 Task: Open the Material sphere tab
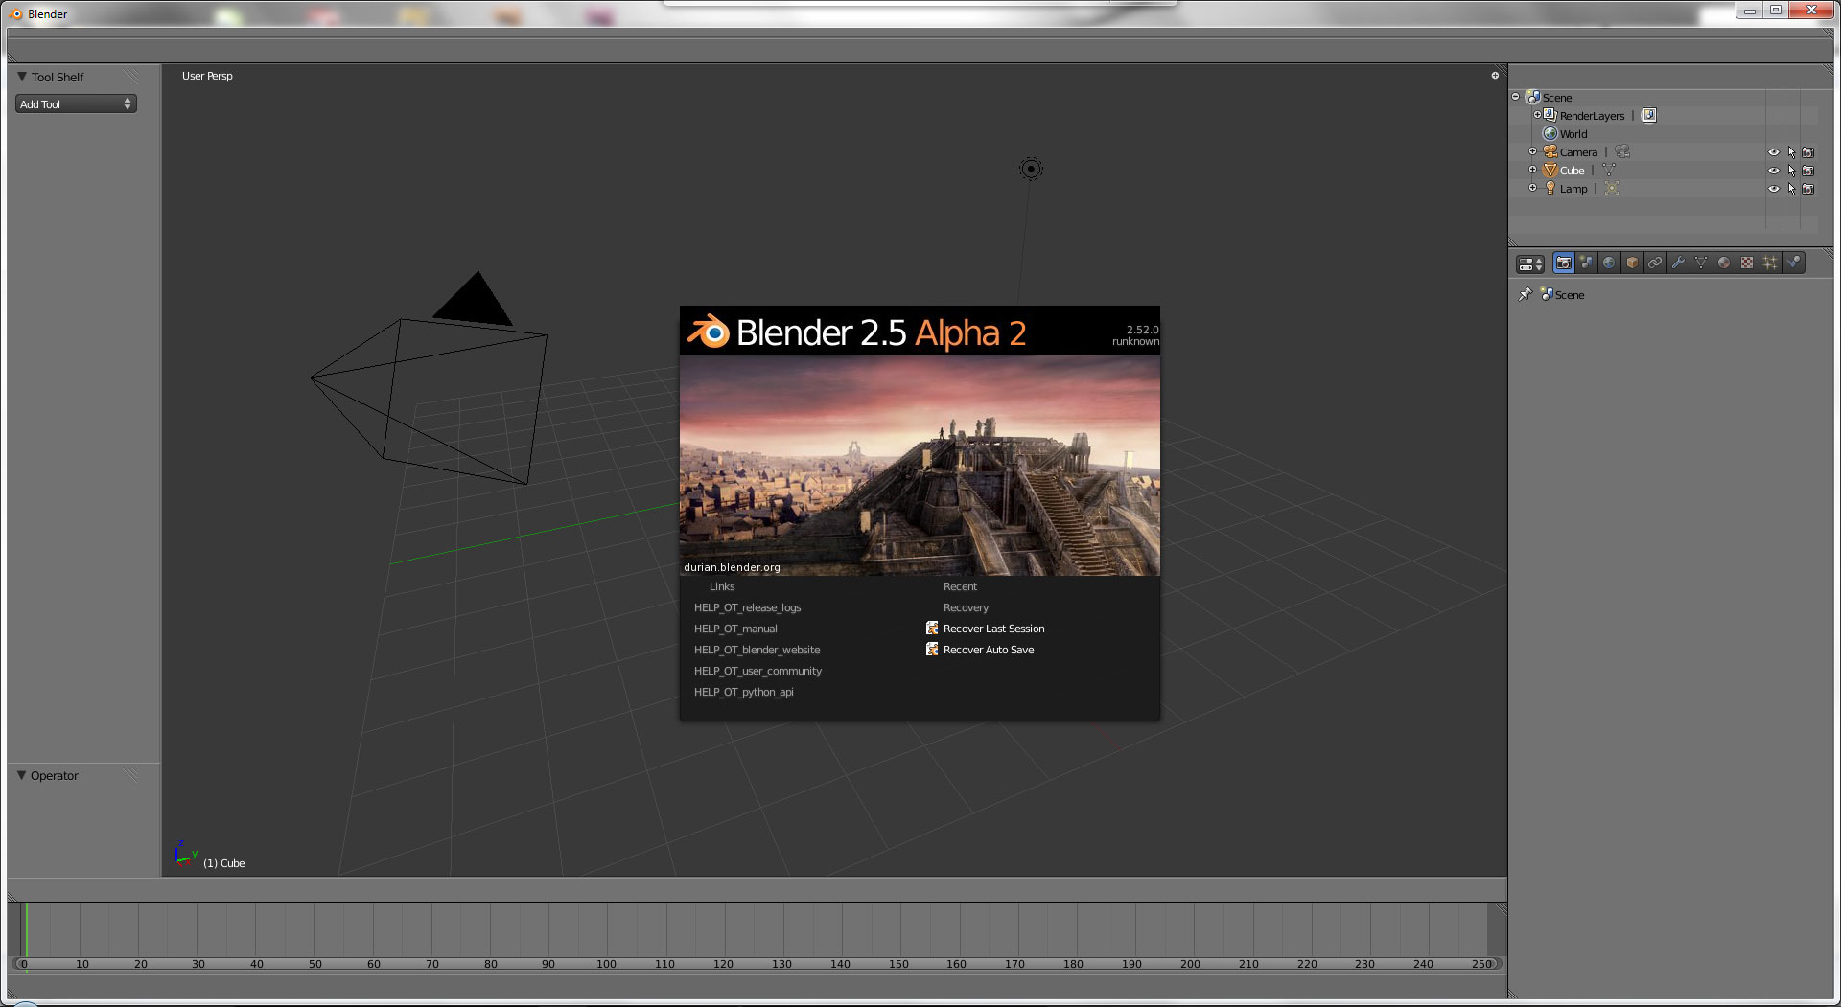(1724, 263)
